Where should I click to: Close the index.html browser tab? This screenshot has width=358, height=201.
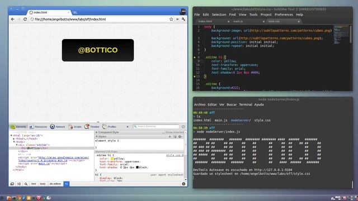point(68,12)
